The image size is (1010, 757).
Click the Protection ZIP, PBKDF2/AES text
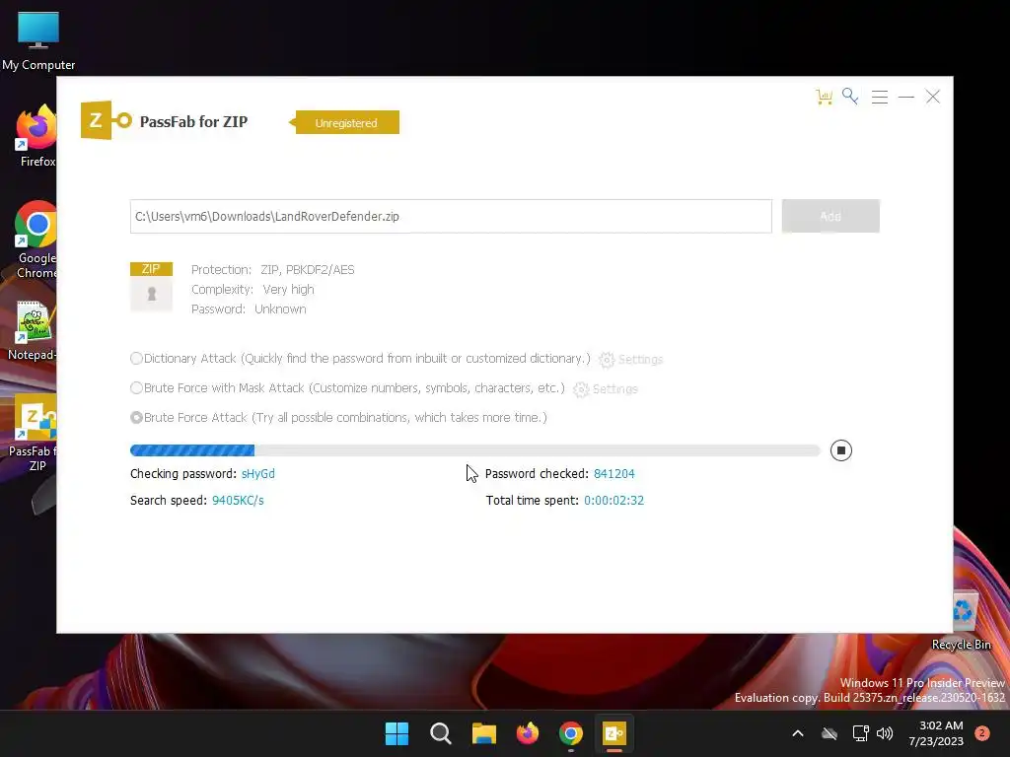pos(272,270)
